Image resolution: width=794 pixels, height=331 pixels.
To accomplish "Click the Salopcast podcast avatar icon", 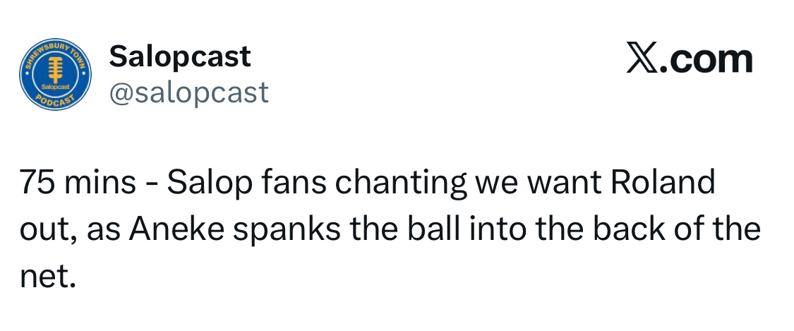I will 54,76.
